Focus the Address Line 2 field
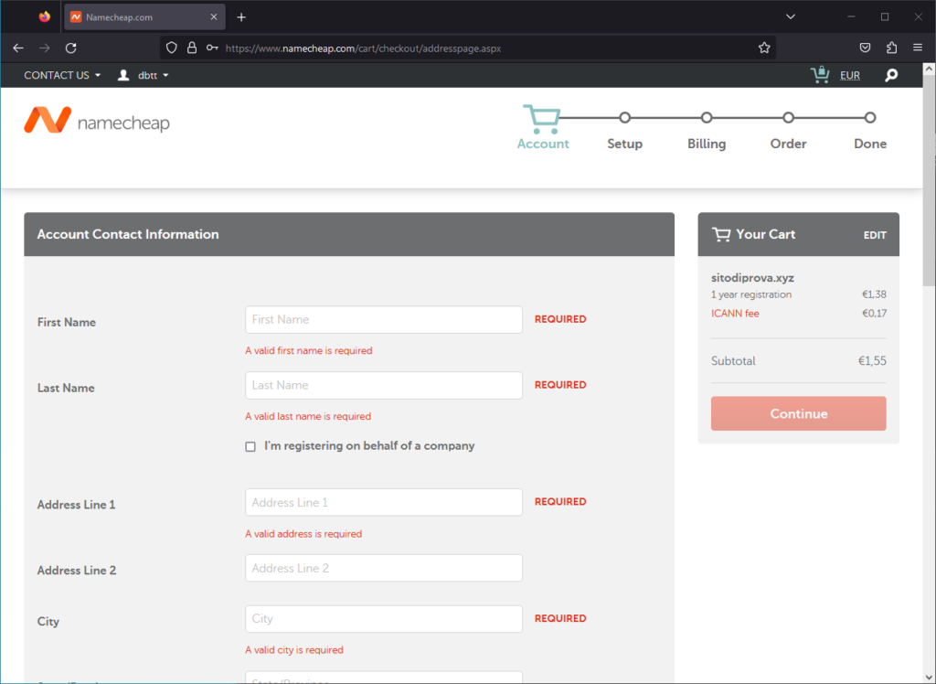Image resolution: width=936 pixels, height=684 pixels. [384, 568]
